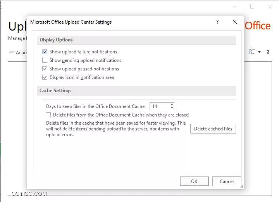Toggle Show upload failure notifications checkbox

(x=45, y=52)
